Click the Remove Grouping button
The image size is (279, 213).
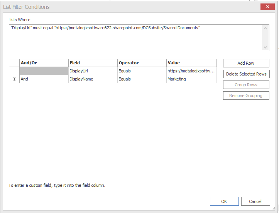point(246,96)
